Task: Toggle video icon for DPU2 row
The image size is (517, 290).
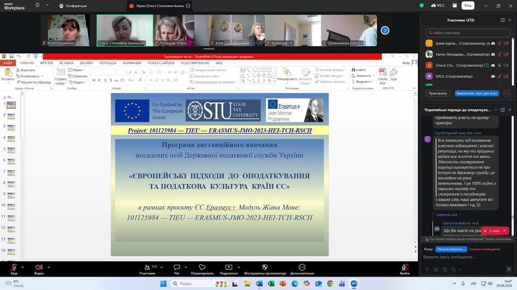Action: click(x=506, y=76)
